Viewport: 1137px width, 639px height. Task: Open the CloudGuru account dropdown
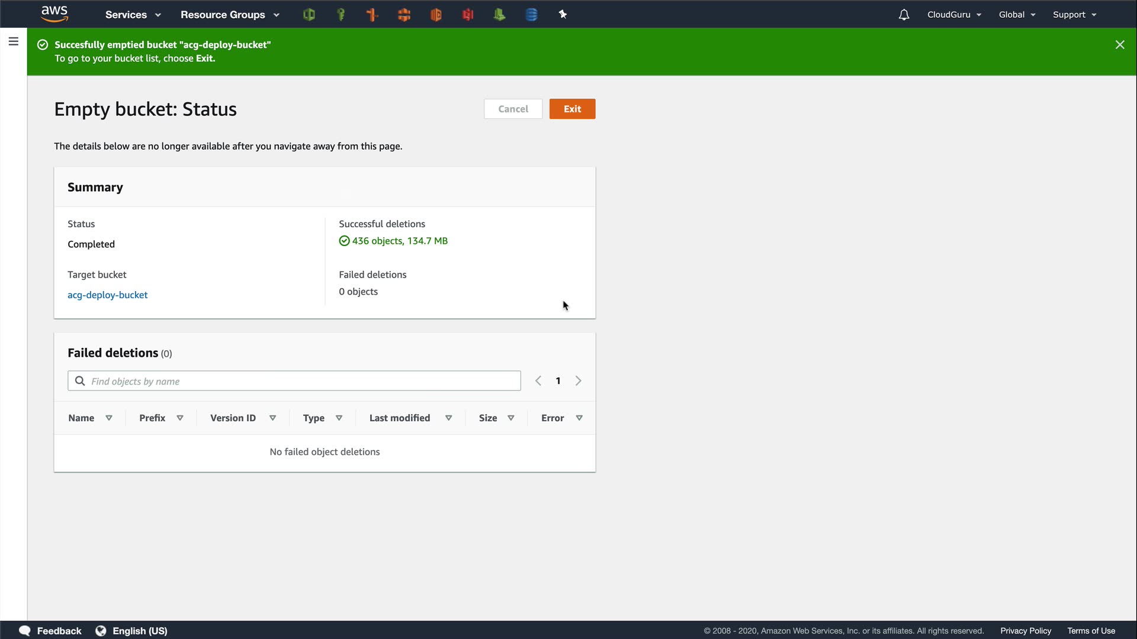tap(953, 15)
